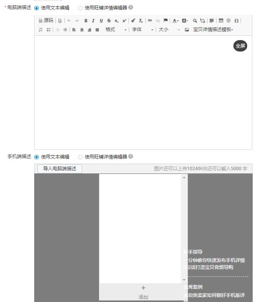
Task: Insert a smiley emoticon
Action: coord(229,20)
